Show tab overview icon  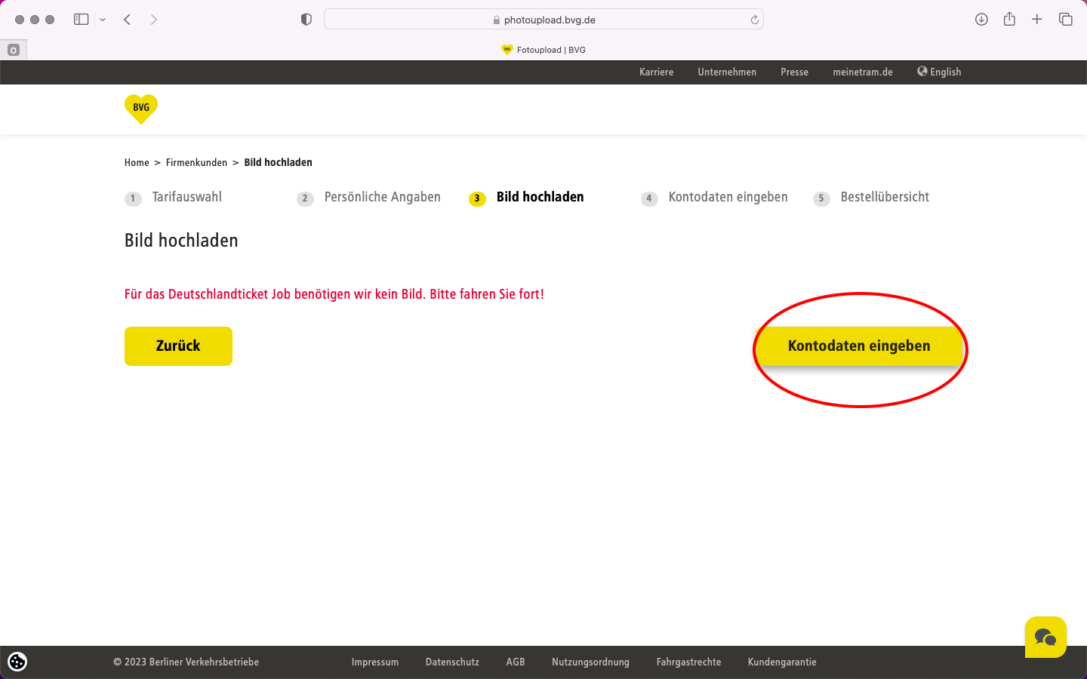point(1066,20)
